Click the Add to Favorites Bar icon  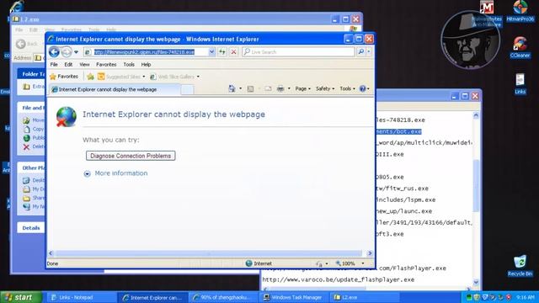click(x=90, y=77)
